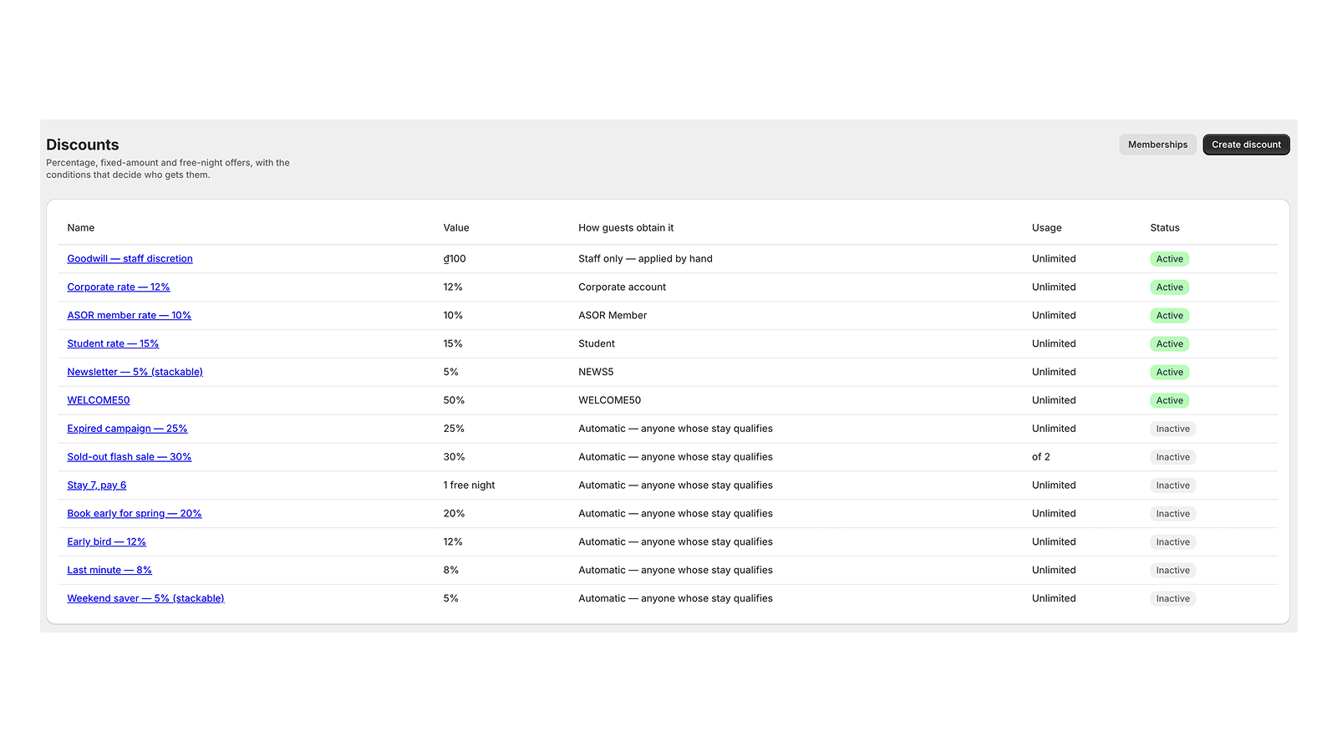Click the Active badge for WELCOME50
1337x752 pixels.
point(1169,401)
